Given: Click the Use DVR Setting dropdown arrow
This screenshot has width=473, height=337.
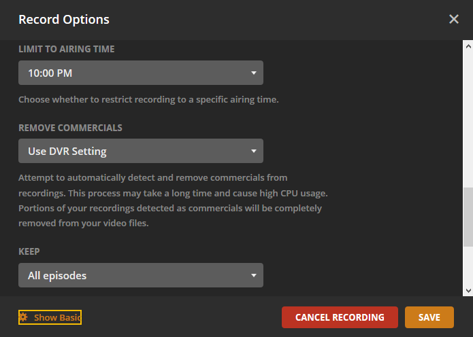Looking at the screenshot, I should (254, 151).
